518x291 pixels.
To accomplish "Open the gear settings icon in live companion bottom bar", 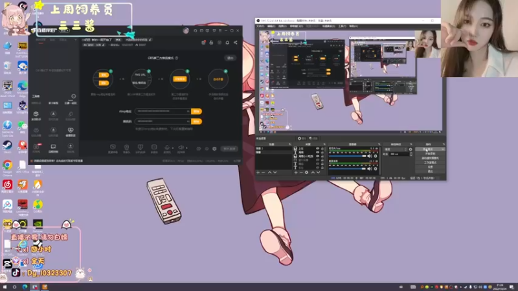I will pyautogui.click(x=214, y=149).
